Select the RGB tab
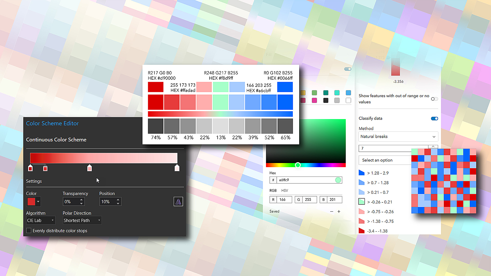491x276 pixels. click(x=273, y=190)
